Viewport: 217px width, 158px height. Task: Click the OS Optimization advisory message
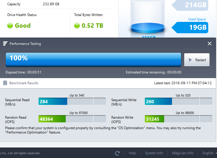tap(103, 130)
